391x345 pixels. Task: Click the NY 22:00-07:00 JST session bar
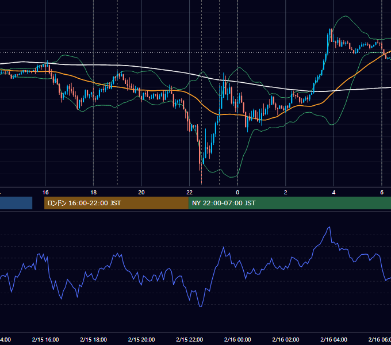(x=289, y=203)
